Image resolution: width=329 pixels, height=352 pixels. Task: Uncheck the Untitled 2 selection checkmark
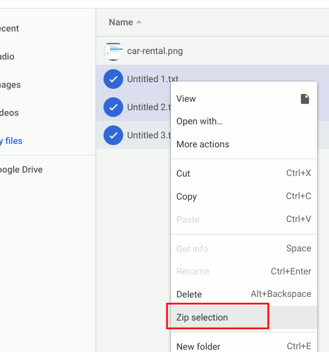pos(113,107)
